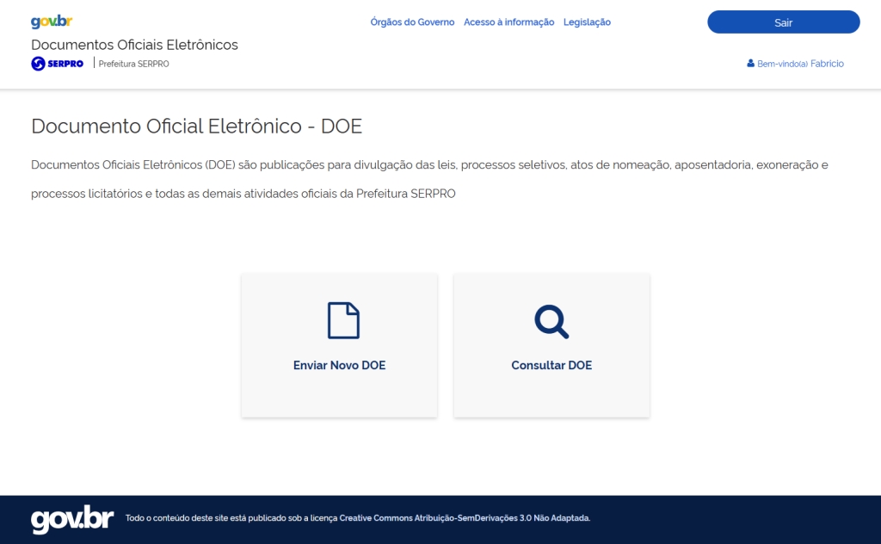Open the Legislação link
Image resolution: width=881 pixels, height=544 pixels.
point(587,22)
